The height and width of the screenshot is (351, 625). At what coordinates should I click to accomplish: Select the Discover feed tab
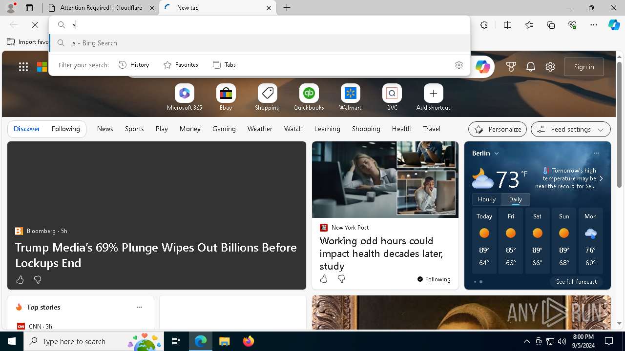pyautogui.click(x=27, y=129)
